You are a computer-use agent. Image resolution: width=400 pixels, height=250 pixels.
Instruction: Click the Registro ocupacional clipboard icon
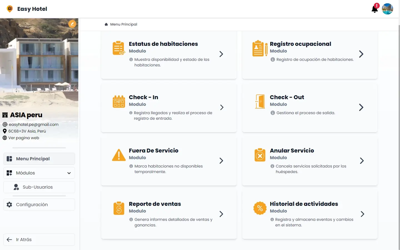[259, 48]
